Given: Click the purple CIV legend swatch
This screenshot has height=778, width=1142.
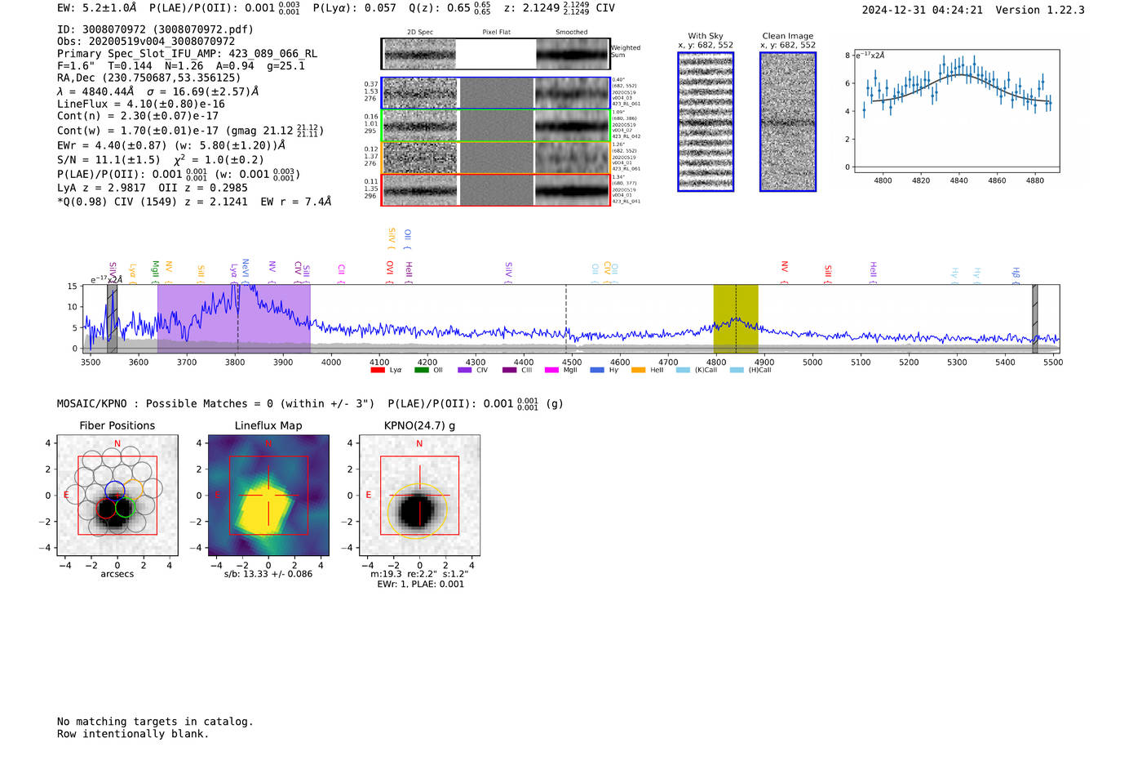Looking at the screenshot, I should pos(465,370).
